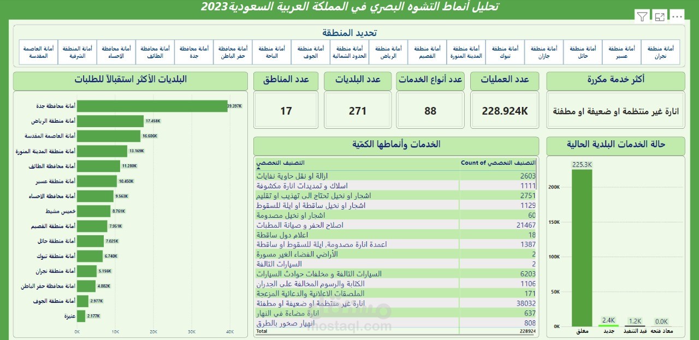
Task: Select the bar labeled 11.280K for الطائف
Action: click(98, 166)
